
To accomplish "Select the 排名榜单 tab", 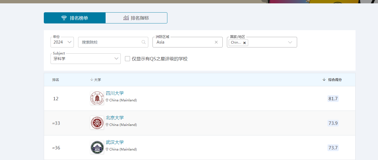I will pyautogui.click(x=75, y=18).
